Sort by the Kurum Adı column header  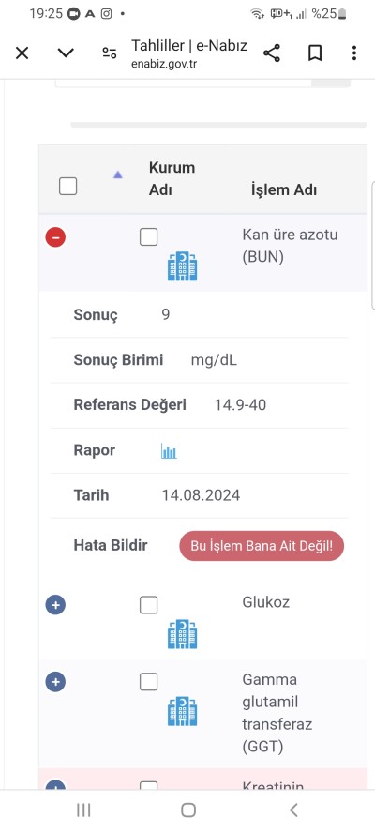172,178
